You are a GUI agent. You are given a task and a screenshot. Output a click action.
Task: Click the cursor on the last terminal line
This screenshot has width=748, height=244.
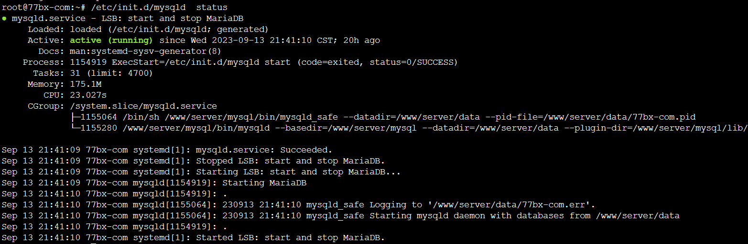pyautogui.click(x=94, y=243)
